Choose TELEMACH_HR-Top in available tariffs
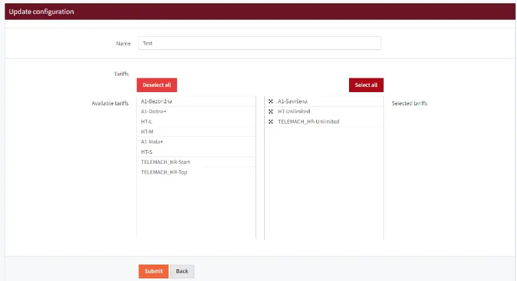The image size is (517, 281). point(196,172)
